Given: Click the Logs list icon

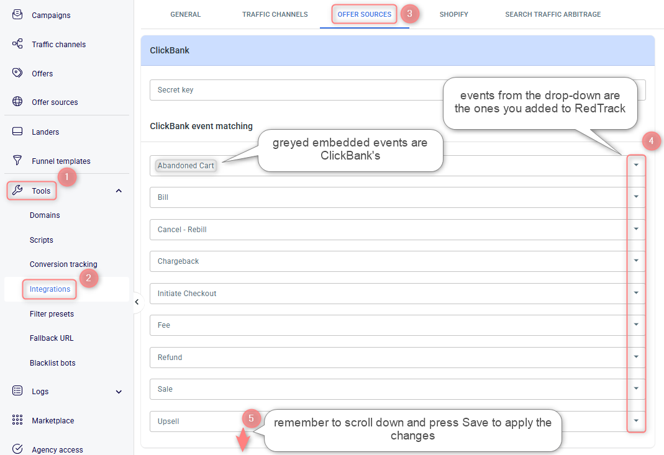Looking at the screenshot, I should click(17, 390).
